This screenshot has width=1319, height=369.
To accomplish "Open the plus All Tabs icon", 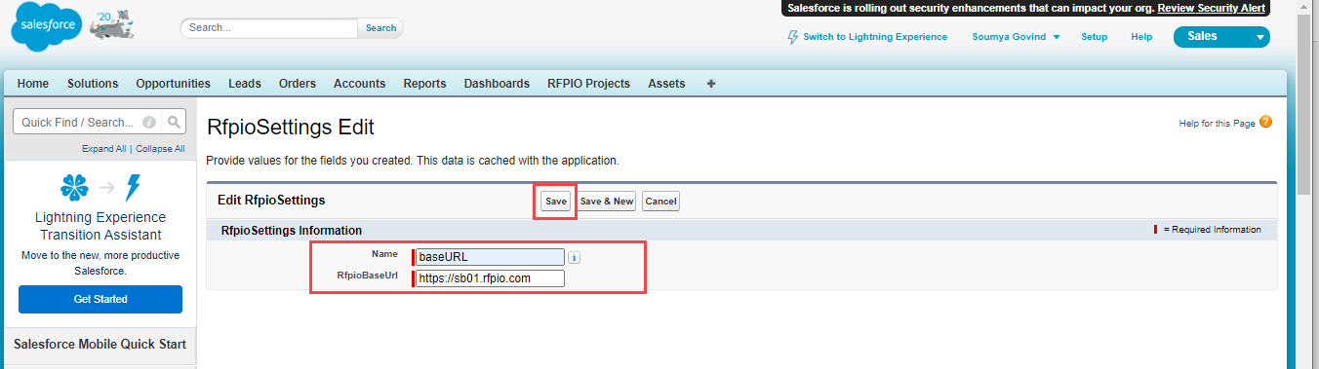I will (x=711, y=84).
